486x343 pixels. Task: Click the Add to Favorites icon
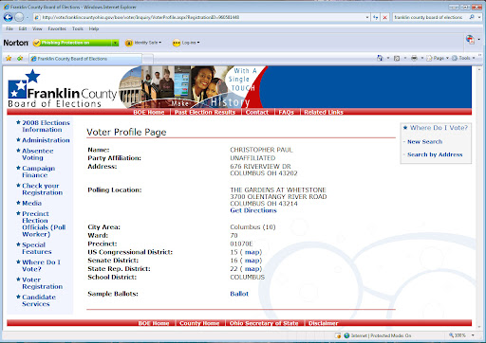click(x=20, y=59)
